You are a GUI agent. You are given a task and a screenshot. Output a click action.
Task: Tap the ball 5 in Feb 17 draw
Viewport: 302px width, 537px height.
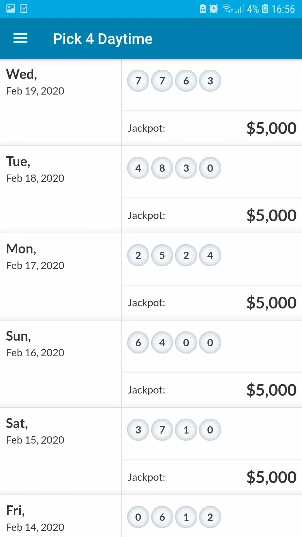pyautogui.click(x=162, y=255)
